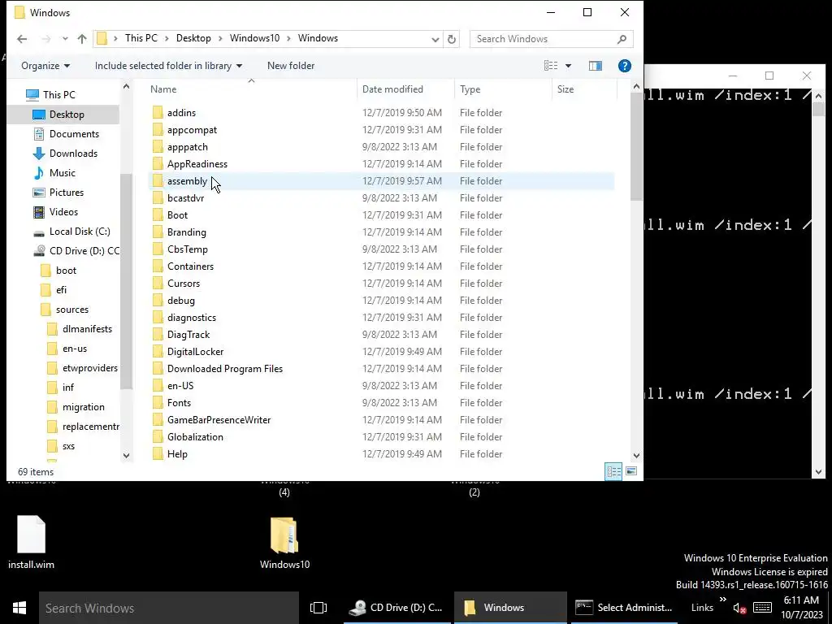Viewport: 832px width, 624px height.
Task: Select This PC in navigation pane
Action: 58,95
